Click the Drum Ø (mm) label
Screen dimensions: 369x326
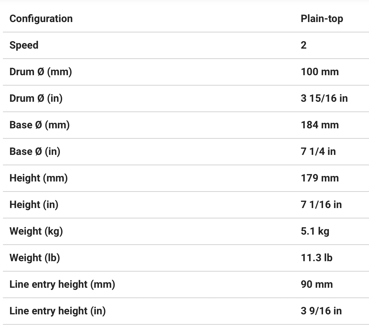click(41, 72)
